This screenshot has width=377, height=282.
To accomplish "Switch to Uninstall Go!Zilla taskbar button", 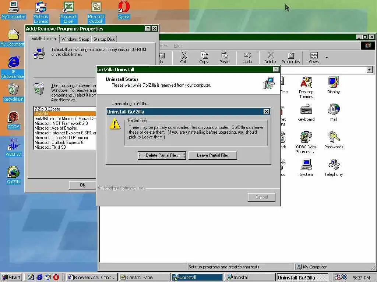I will [x=302, y=278].
